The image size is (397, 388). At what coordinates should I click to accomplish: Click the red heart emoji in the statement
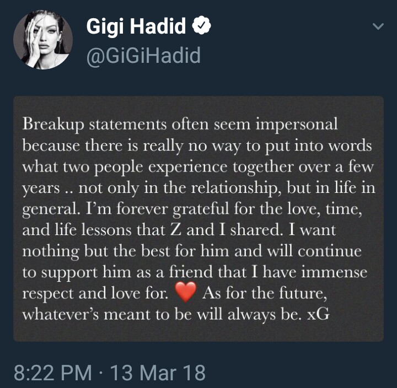[x=185, y=293]
